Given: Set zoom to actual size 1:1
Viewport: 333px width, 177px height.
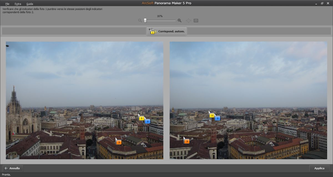Looking at the screenshot, I should click(196, 20).
